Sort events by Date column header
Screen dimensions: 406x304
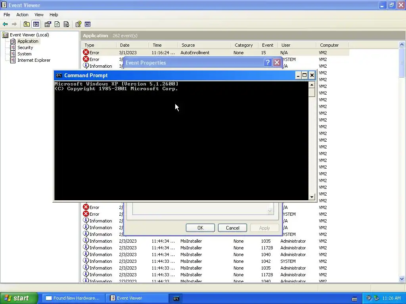[x=132, y=45]
